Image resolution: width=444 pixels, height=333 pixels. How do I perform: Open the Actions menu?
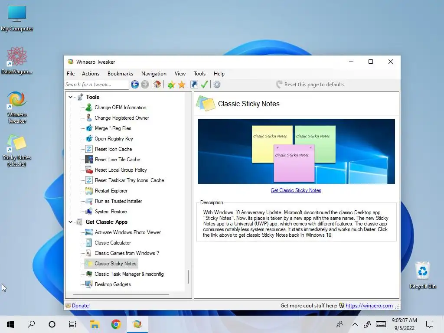pyautogui.click(x=91, y=74)
